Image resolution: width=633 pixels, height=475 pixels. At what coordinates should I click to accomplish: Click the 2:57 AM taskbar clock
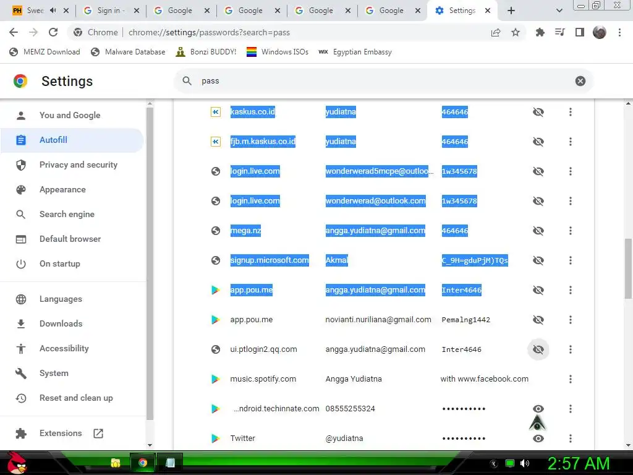(579, 463)
